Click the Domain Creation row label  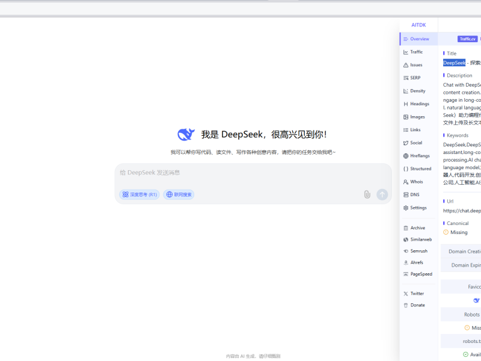click(464, 251)
